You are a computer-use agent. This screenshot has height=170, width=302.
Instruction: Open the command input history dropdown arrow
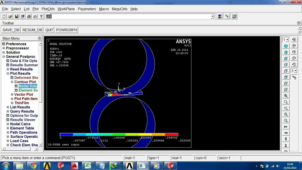click(213, 16)
